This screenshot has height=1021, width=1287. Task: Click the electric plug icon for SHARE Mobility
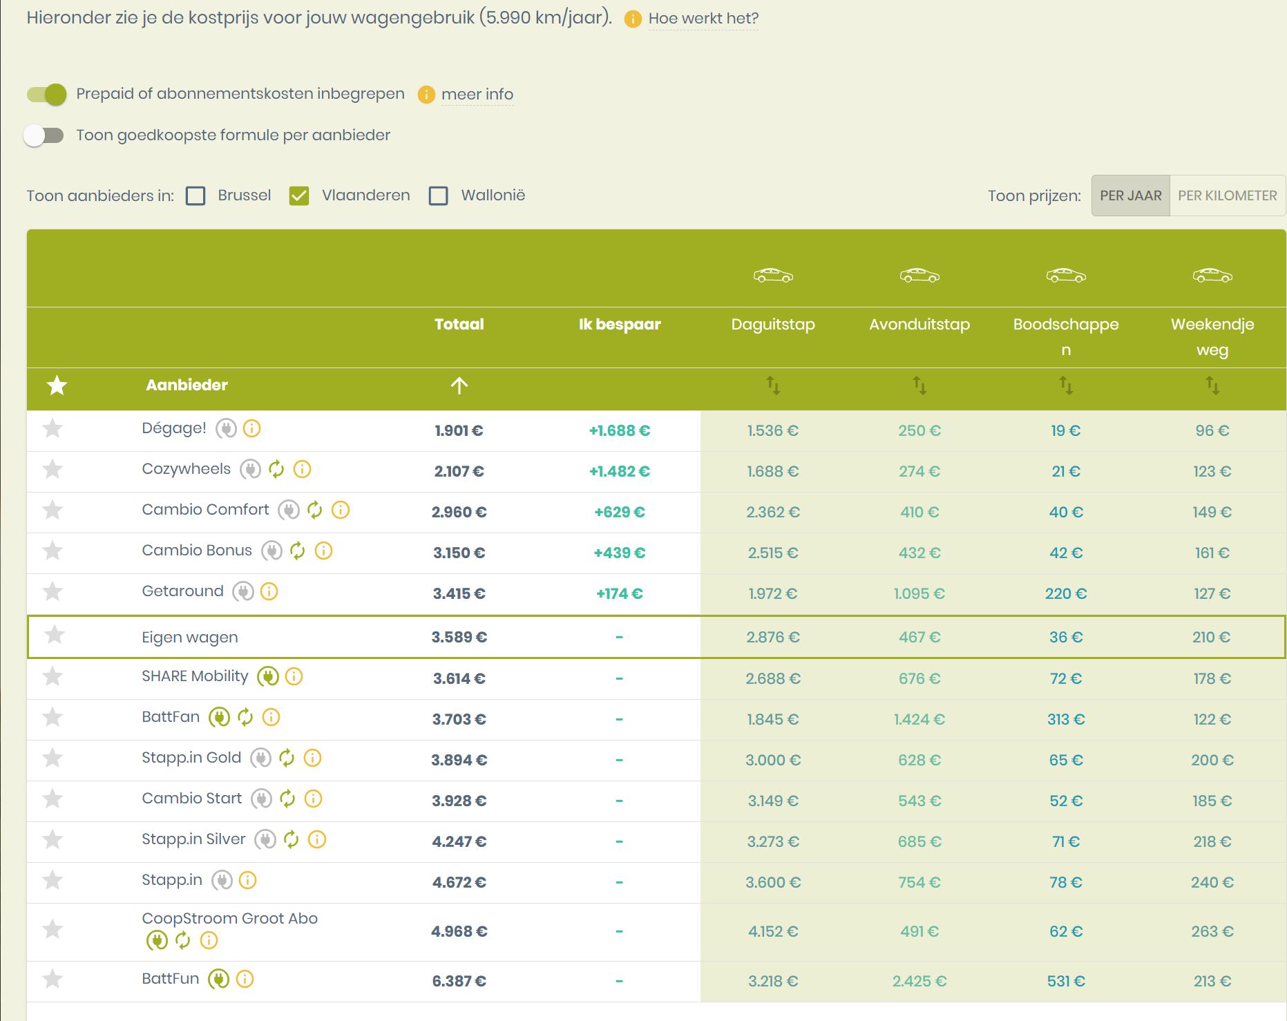(x=268, y=677)
